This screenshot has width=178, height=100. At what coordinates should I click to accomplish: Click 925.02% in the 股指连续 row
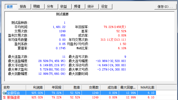[37, 97]
